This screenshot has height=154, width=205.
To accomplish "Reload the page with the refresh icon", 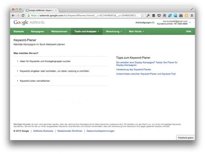I will pos(23,15).
